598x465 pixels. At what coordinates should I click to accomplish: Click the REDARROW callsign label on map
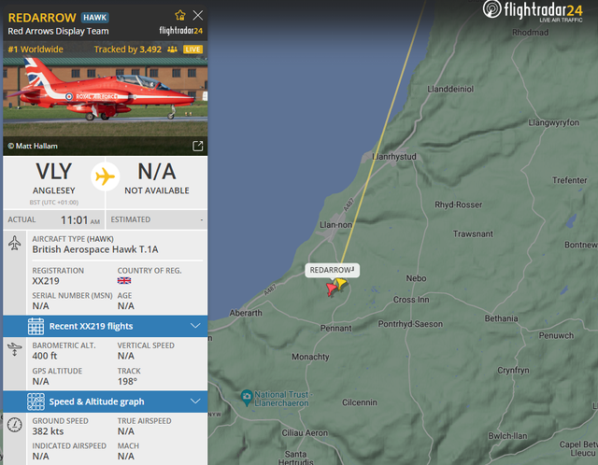[x=332, y=270]
